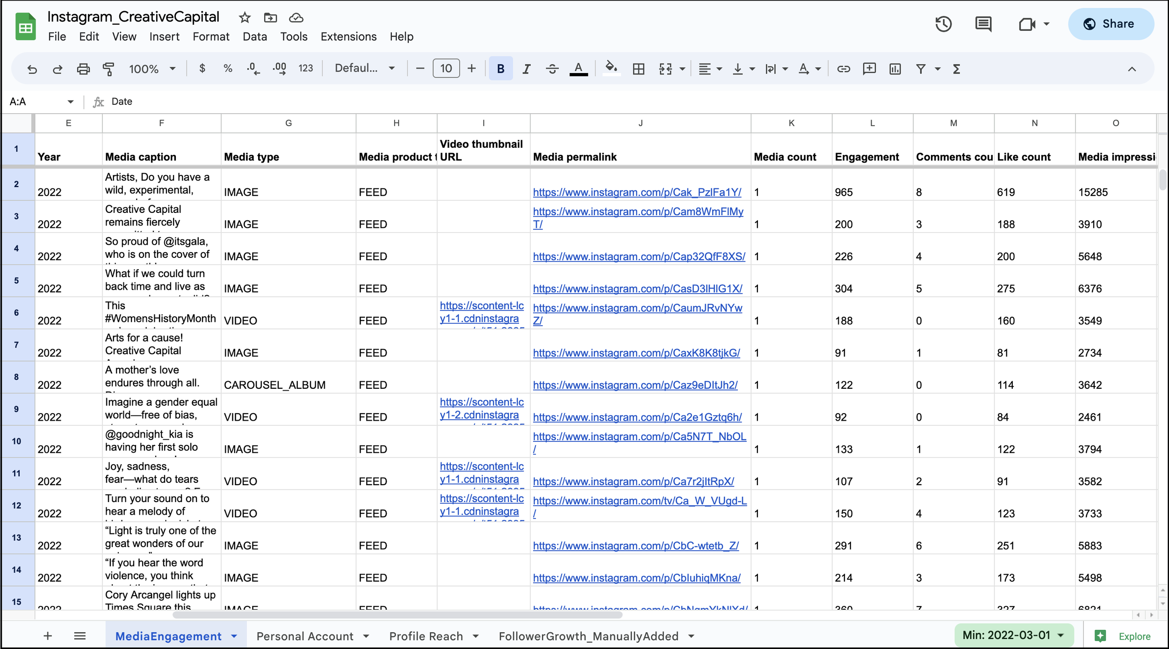Toggle italic formatting
Image resolution: width=1169 pixels, height=649 pixels.
coord(526,69)
